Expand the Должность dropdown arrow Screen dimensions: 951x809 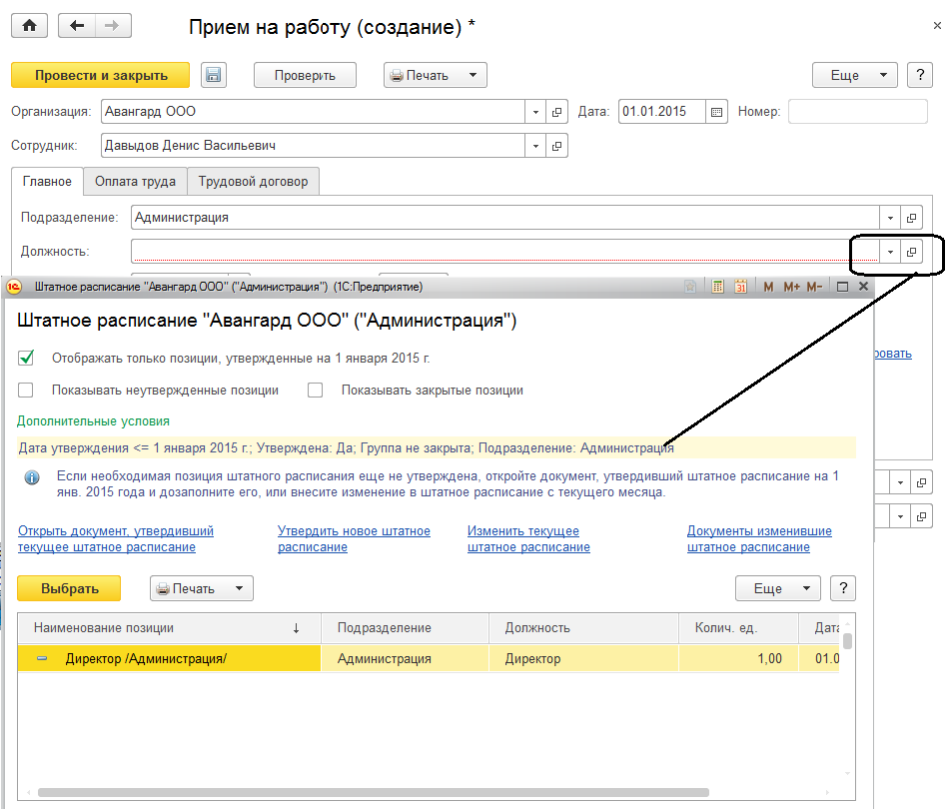(x=889, y=252)
